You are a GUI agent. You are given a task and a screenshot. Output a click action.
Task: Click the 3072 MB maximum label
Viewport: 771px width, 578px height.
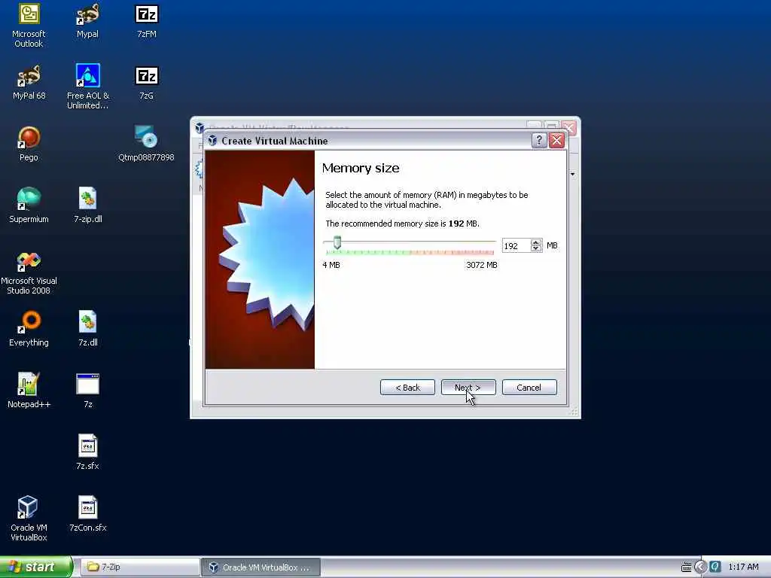coord(482,265)
